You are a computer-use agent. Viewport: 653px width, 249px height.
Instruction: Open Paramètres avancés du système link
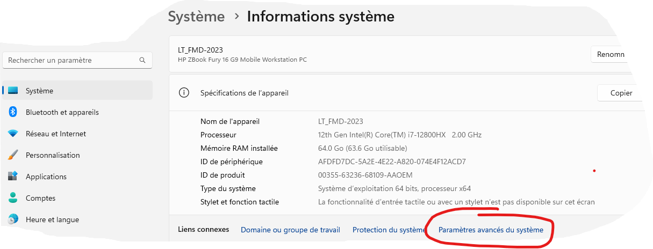pyautogui.click(x=491, y=230)
